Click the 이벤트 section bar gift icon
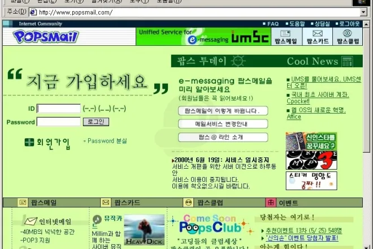 271,203
